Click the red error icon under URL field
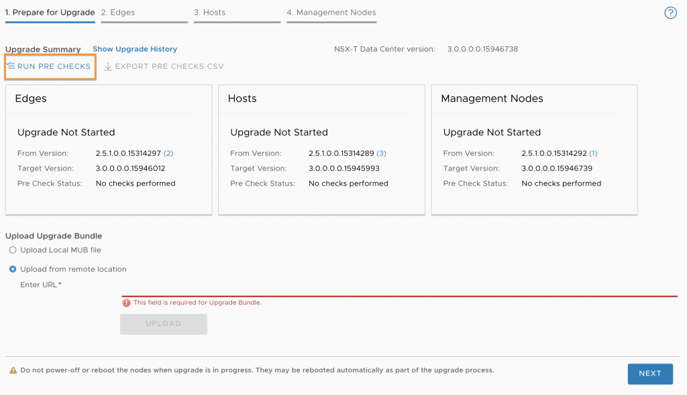Image resolution: width=687 pixels, height=395 pixels. point(126,303)
